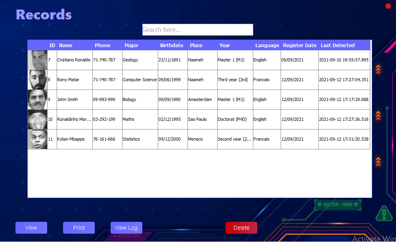Sort by the Register Date column header
This screenshot has width=396, height=242.
coord(300,46)
